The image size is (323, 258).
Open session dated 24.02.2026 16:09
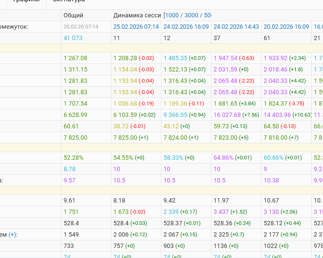click(x=186, y=27)
